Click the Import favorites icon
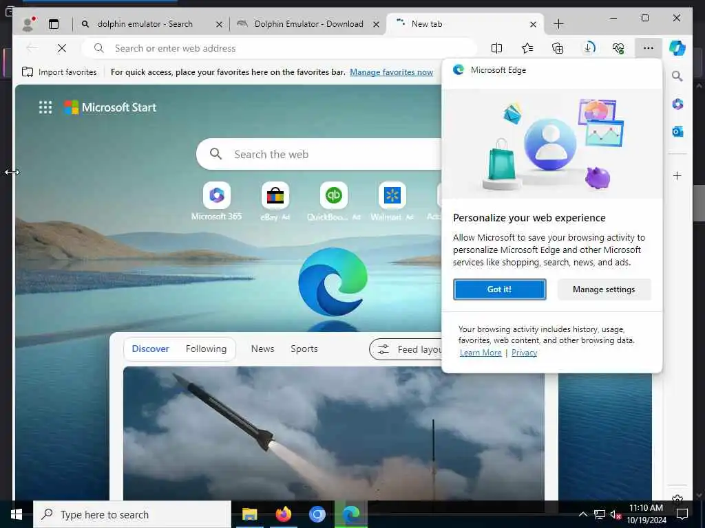The height and width of the screenshot is (528, 705). coord(28,71)
